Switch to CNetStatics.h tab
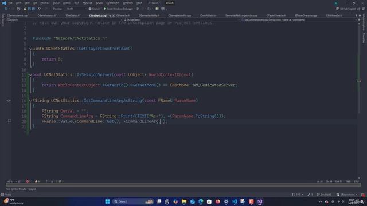This screenshot has width=367, height=206. coord(73,15)
